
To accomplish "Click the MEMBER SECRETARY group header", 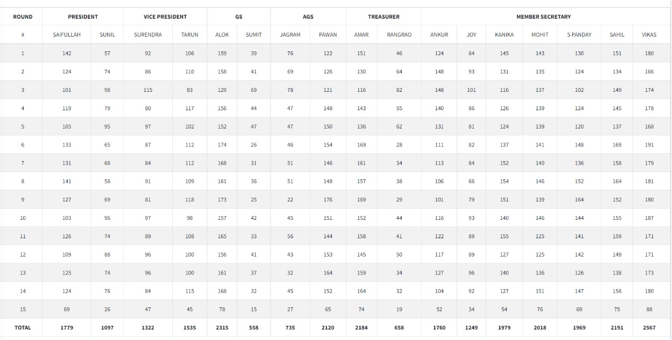I will coord(543,17).
